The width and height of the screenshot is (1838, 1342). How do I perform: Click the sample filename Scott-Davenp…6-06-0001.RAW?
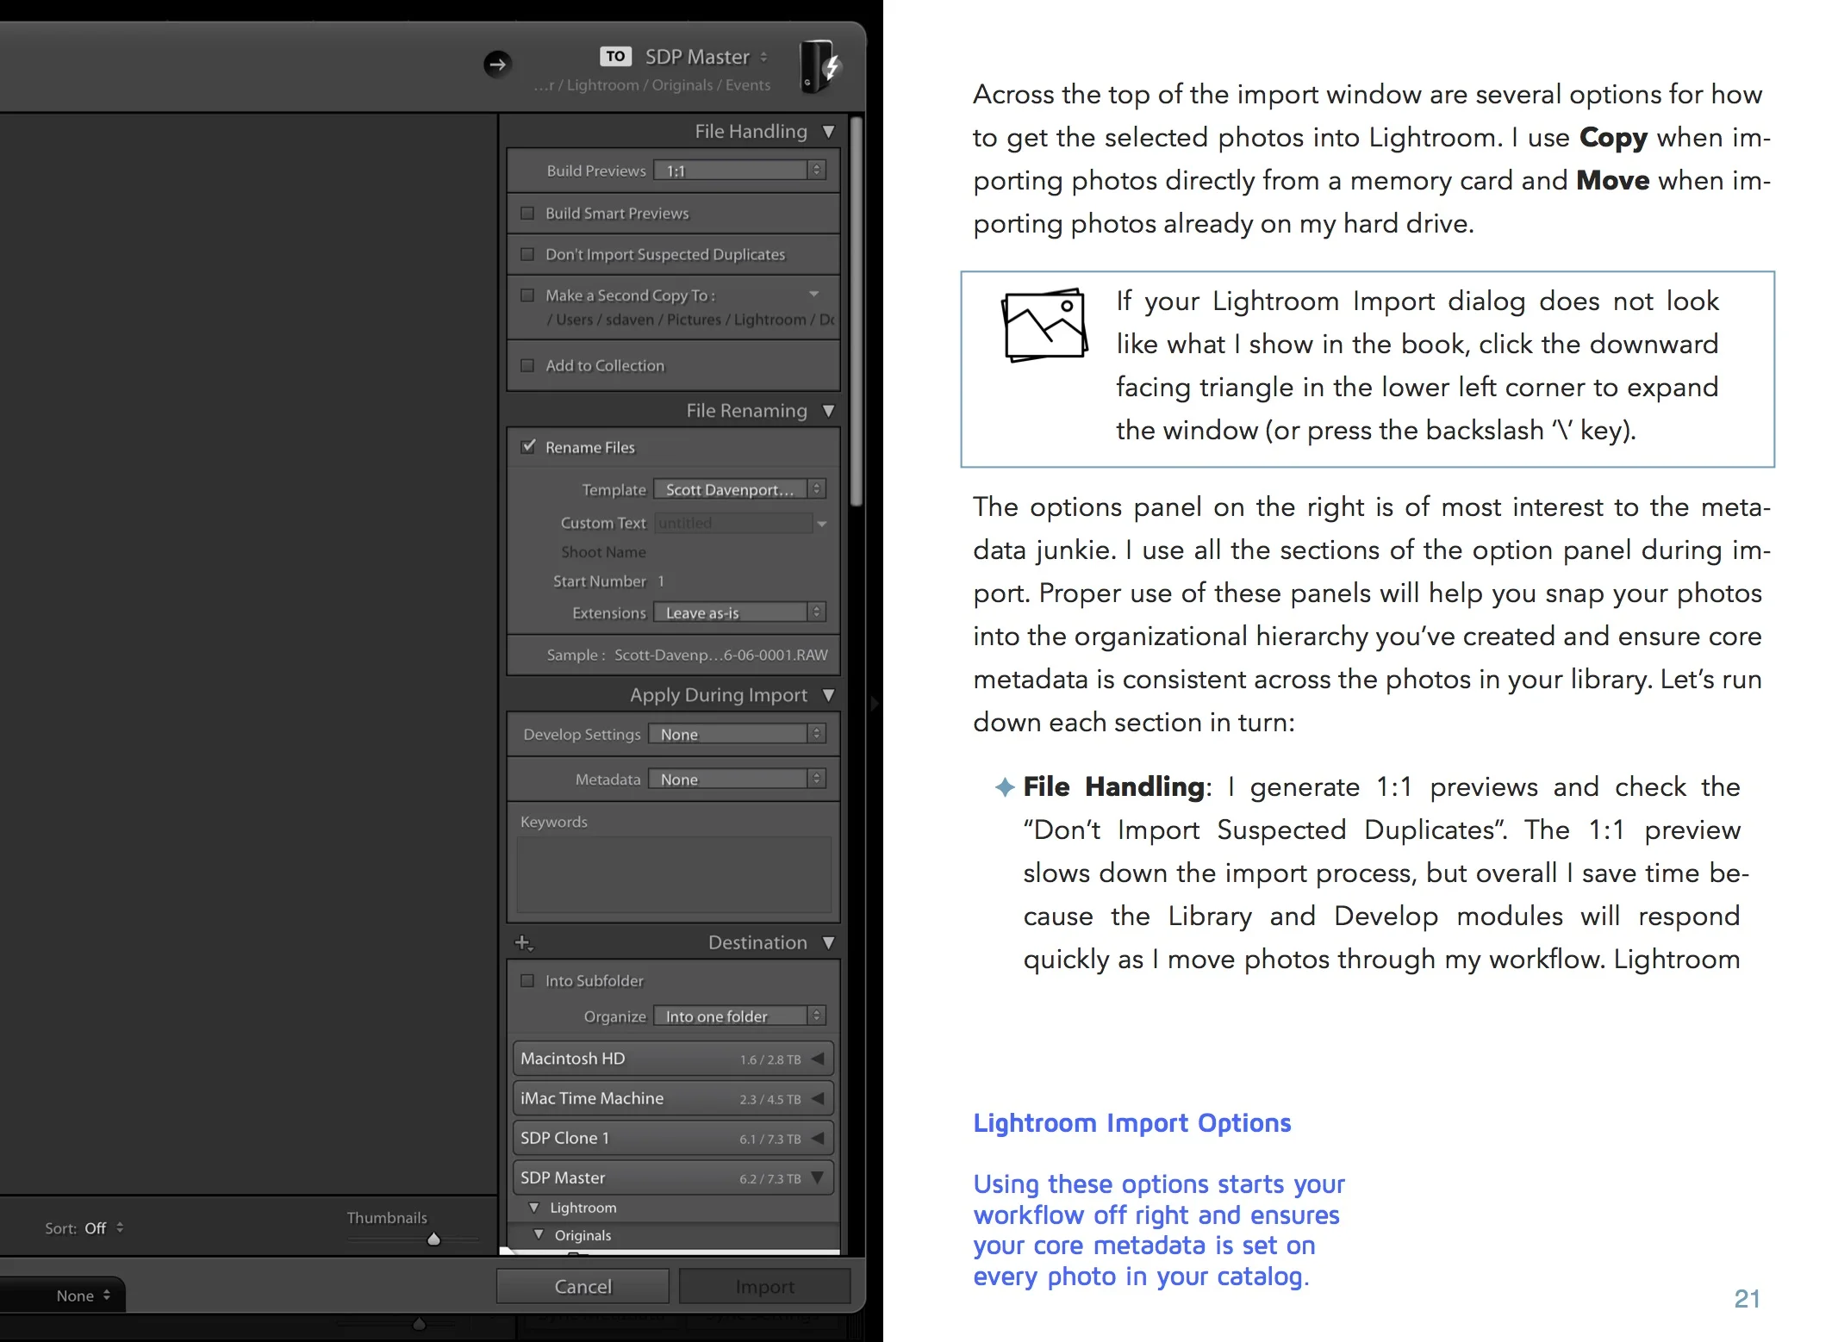[721, 655]
